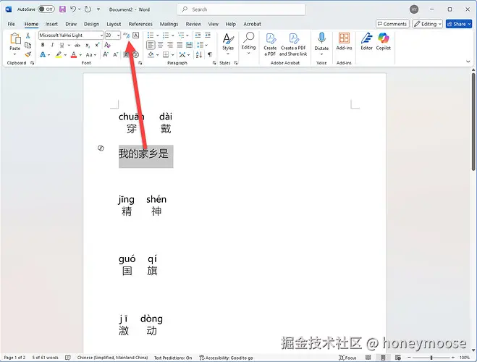Click Create a PDF and Share link
Image resolution: width=477 pixels, height=362 pixels.
(293, 44)
